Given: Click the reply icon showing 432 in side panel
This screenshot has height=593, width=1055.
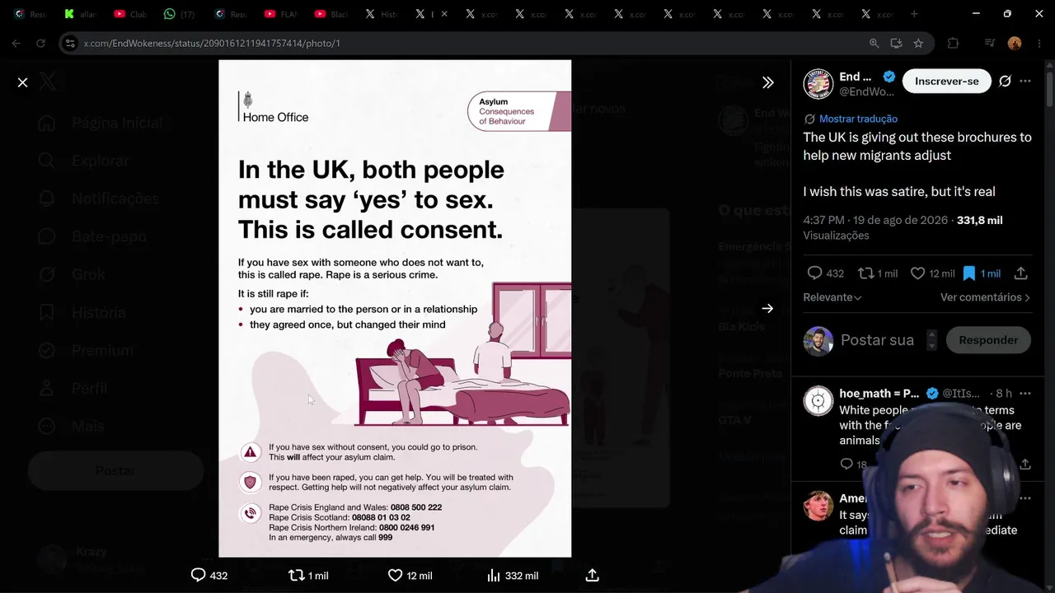Looking at the screenshot, I should pos(814,273).
